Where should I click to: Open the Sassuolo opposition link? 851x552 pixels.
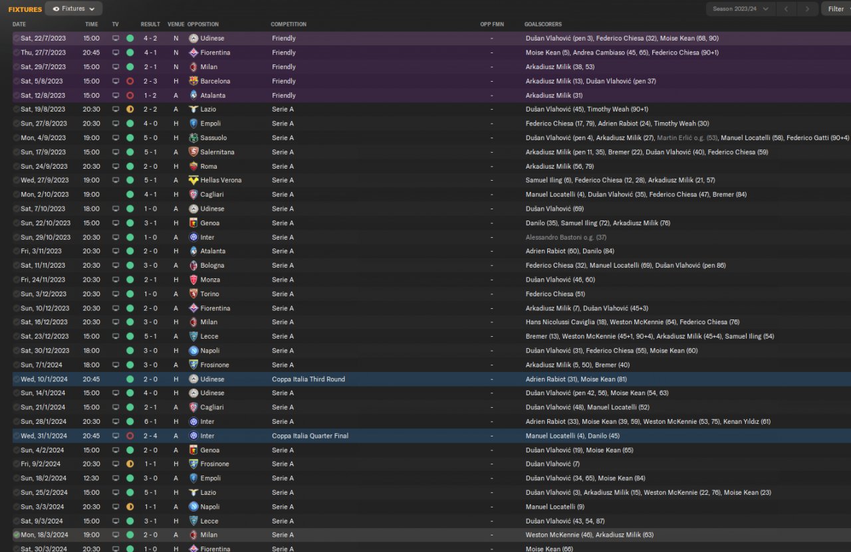[213, 138]
